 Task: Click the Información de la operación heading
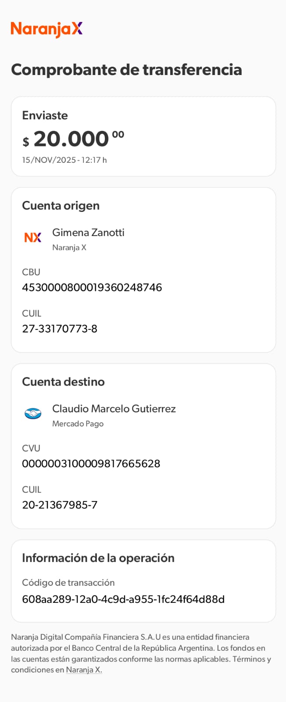pyautogui.click(x=98, y=558)
